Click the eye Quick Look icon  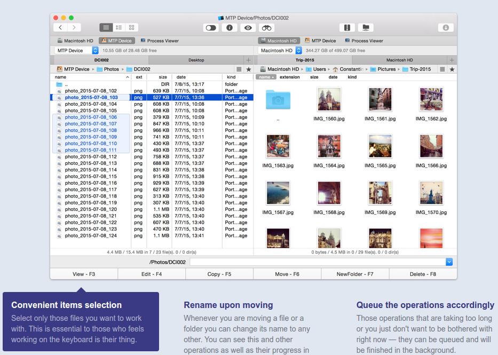[247, 28]
